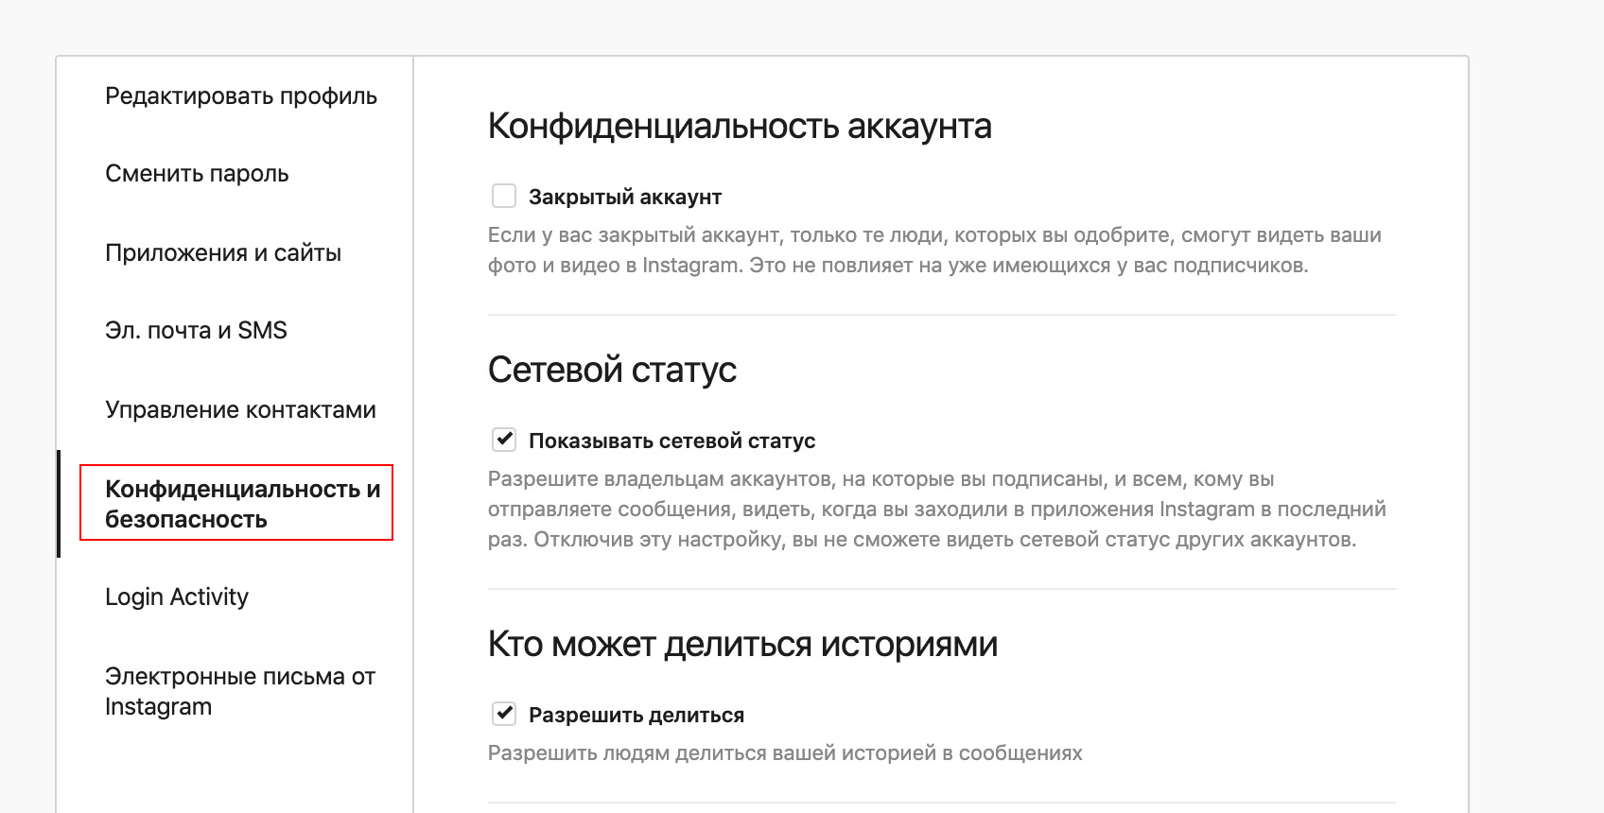Image resolution: width=1604 pixels, height=813 pixels.
Task: Click the "Разрешить делиться" label text
Action: (636, 716)
